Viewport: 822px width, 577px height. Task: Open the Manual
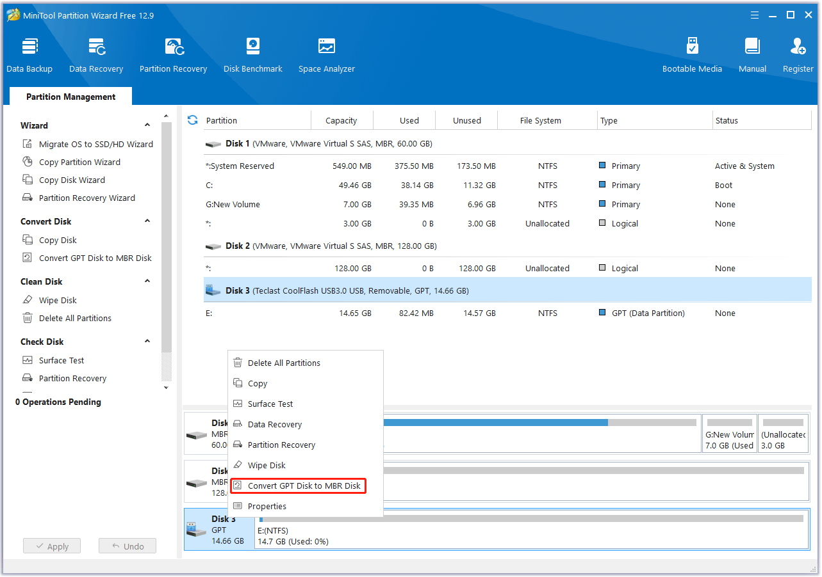coord(752,56)
